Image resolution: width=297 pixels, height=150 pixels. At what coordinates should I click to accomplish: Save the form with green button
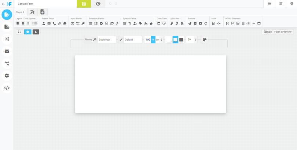tap(84, 4)
